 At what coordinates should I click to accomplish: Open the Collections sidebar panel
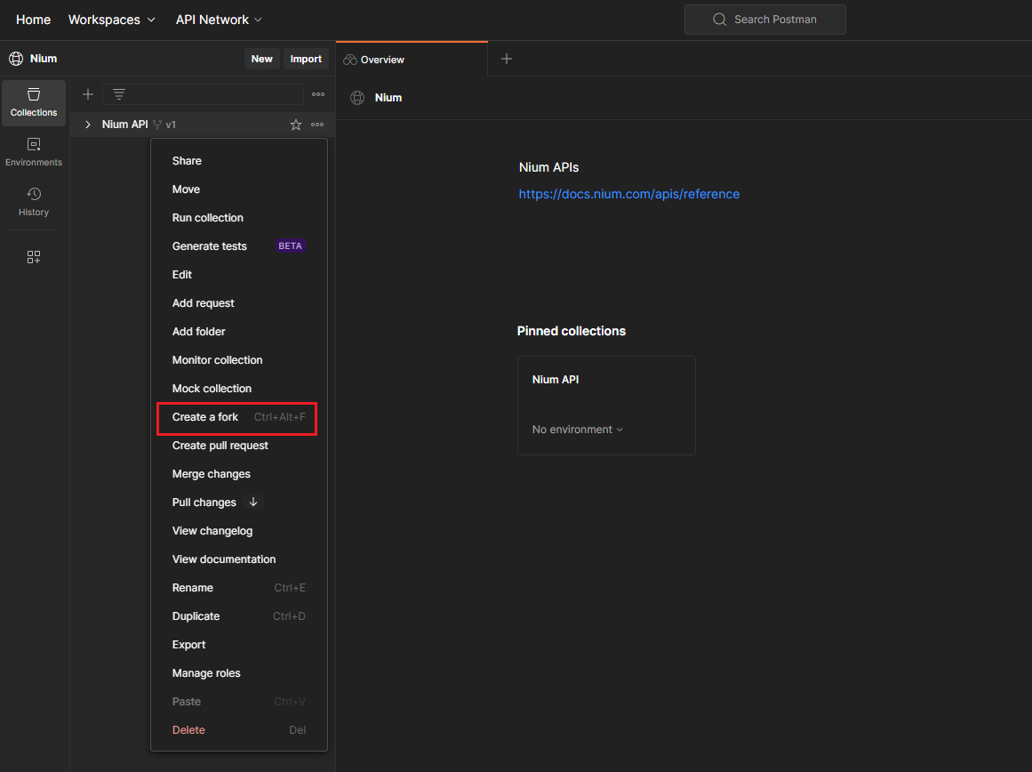(x=34, y=102)
